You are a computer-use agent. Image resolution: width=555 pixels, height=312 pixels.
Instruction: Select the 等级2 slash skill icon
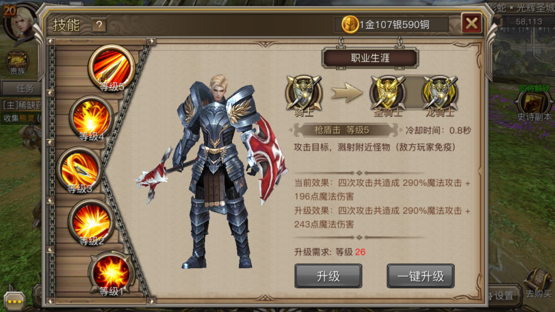coord(91,223)
